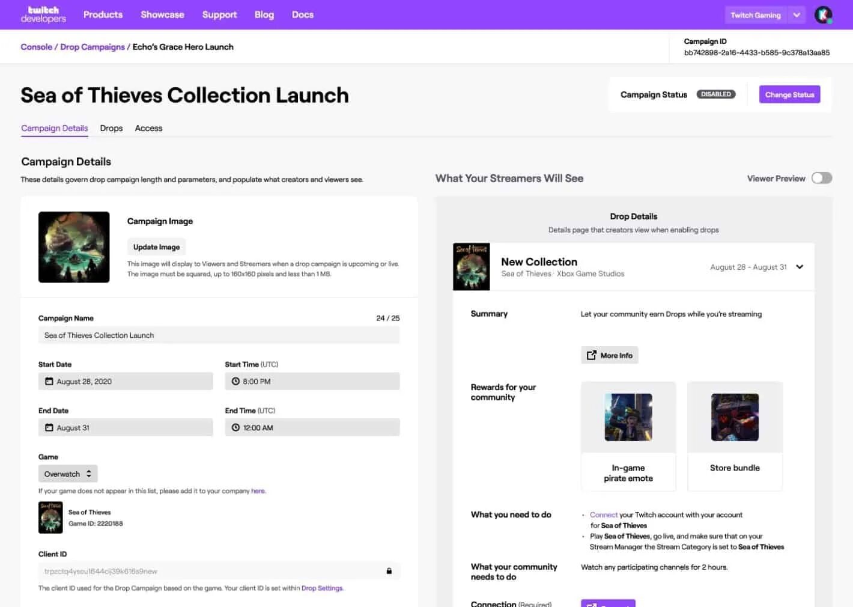
Task: Click the 'Game ID: 2220188' text
Action: coord(96,523)
